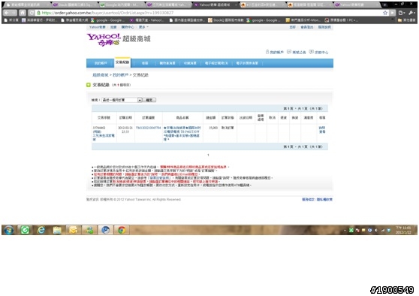Click 我的帳戶 breadcrumb link
The image size is (419, 296).
tap(120, 75)
